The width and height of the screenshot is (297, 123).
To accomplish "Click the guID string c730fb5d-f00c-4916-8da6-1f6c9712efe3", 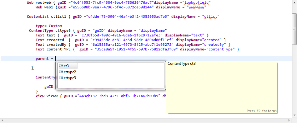I will [121, 35].
